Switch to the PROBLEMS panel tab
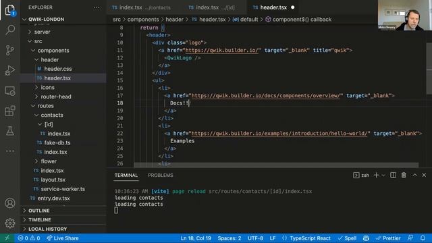 pos(161,175)
